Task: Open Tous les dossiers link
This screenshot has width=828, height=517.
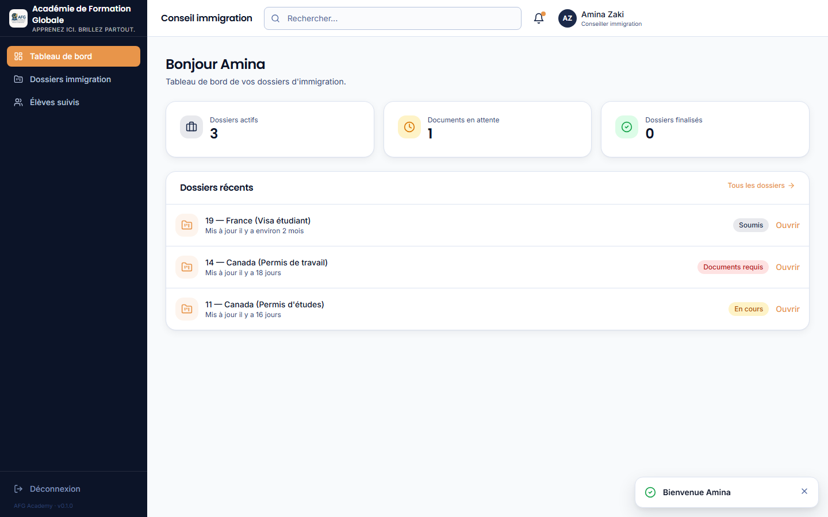Action: coord(761,186)
